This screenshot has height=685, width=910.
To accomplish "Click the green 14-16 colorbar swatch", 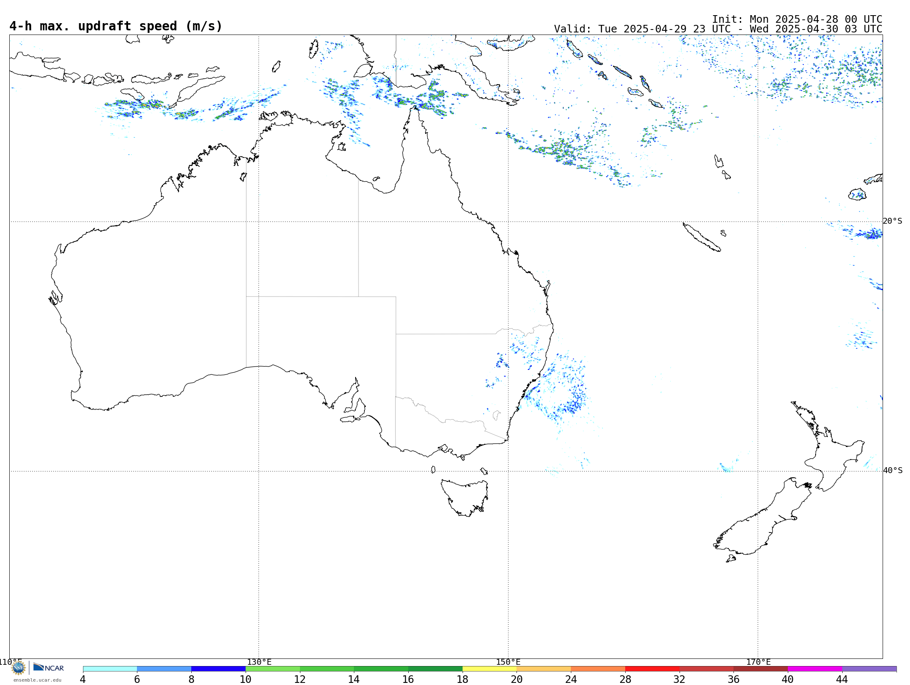I will click(x=381, y=669).
